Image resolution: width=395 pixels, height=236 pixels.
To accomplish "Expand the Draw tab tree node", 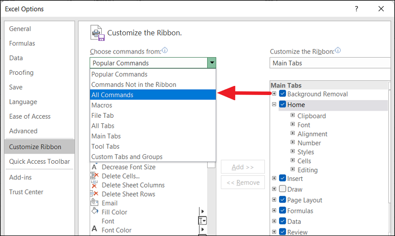I will pos(274,189).
